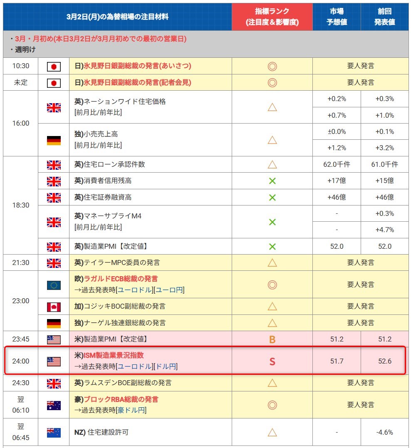Click the EU flag beside ラガルドECB総裁の発言
This screenshot has height=448, width=411.
click(54, 285)
